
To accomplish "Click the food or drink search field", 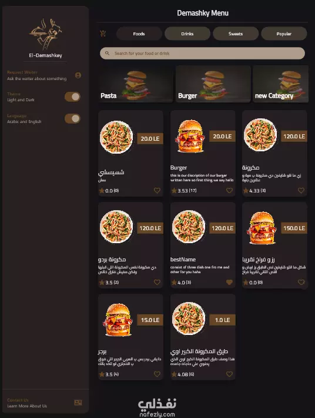I will [x=203, y=54].
